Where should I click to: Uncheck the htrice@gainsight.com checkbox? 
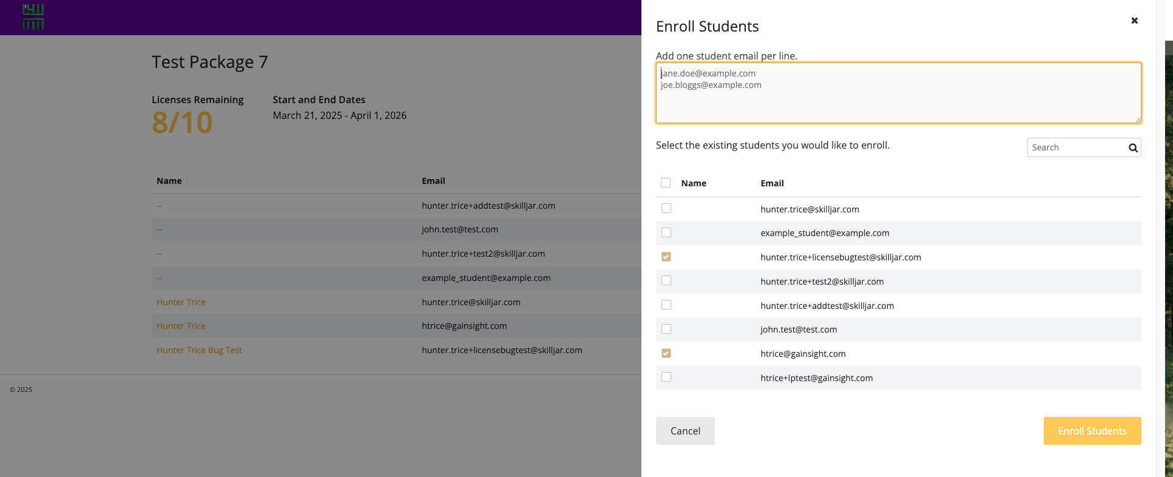666,353
